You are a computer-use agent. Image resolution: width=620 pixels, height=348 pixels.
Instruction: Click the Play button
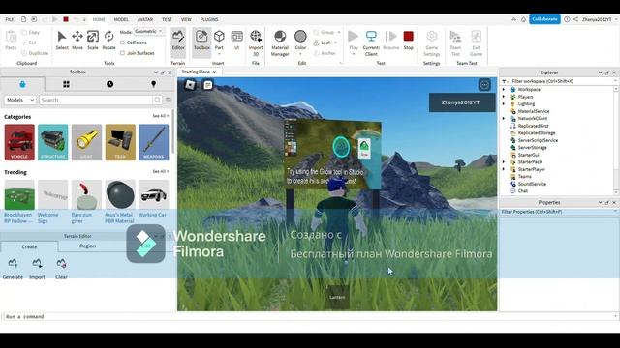pos(353,40)
